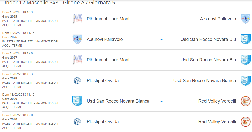Select the Gara 2029 match label
Screen dimensions: 252x132
[x=10, y=99]
